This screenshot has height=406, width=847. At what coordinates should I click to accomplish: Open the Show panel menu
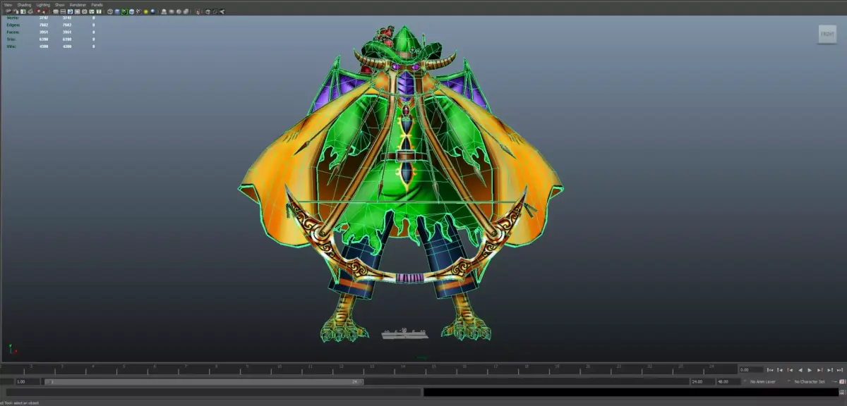[59, 4]
